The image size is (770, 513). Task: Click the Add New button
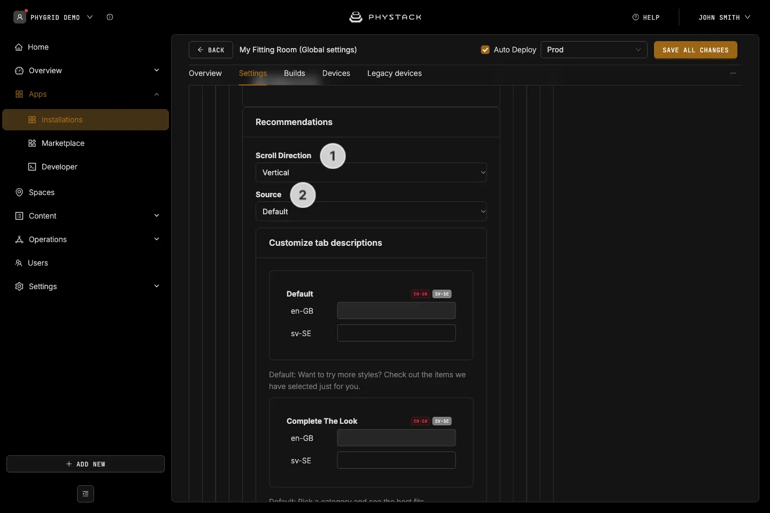(86, 464)
